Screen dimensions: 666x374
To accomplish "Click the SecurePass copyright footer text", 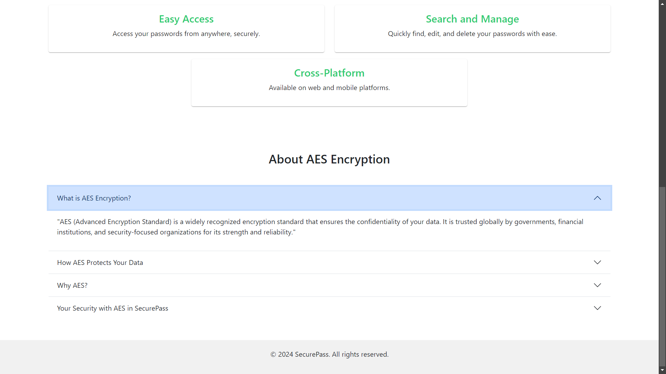I will pyautogui.click(x=329, y=354).
